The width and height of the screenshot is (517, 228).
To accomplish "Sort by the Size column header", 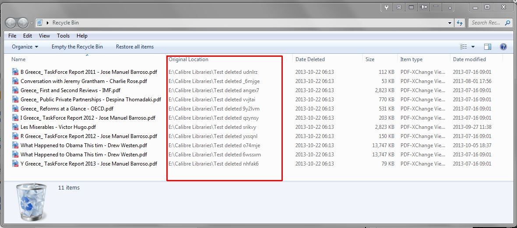I will [x=370, y=59].
